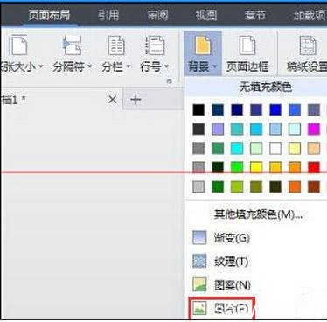The image size is (327, 322).
Task: Pick the white color swatch
Action: [x=275, y=148]
